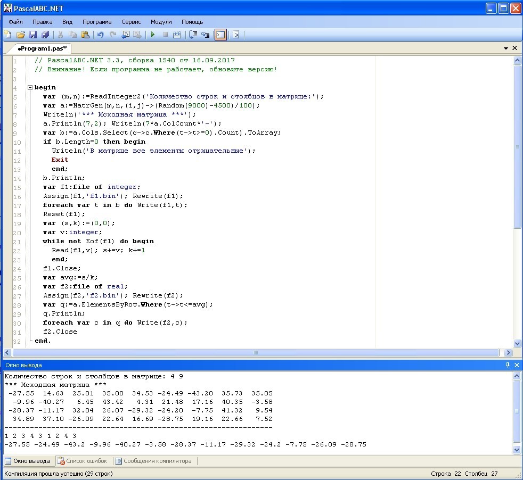Open the Программа menu
Image resolution: width=523 pixels, height=480 pixels.
(x=97, y=22)
